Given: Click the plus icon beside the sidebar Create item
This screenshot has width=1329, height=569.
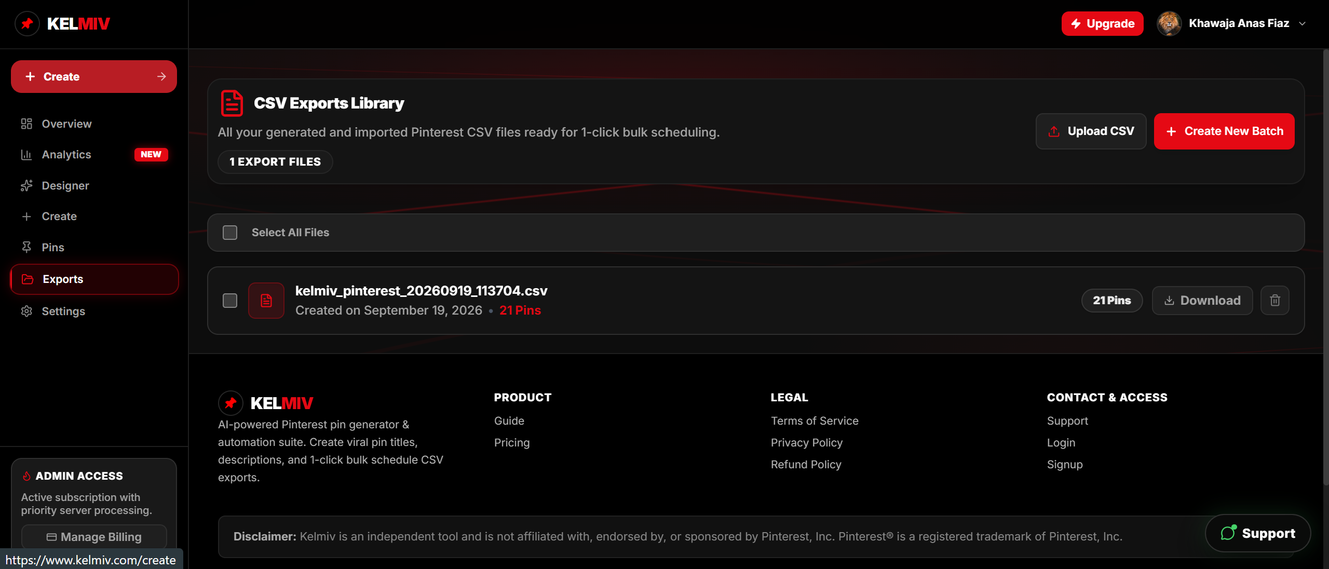Looking at the screenshot, I should 26,216.
